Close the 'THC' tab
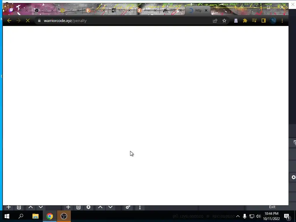This screenshot has height=222, width=296. (x=104, y=10)
